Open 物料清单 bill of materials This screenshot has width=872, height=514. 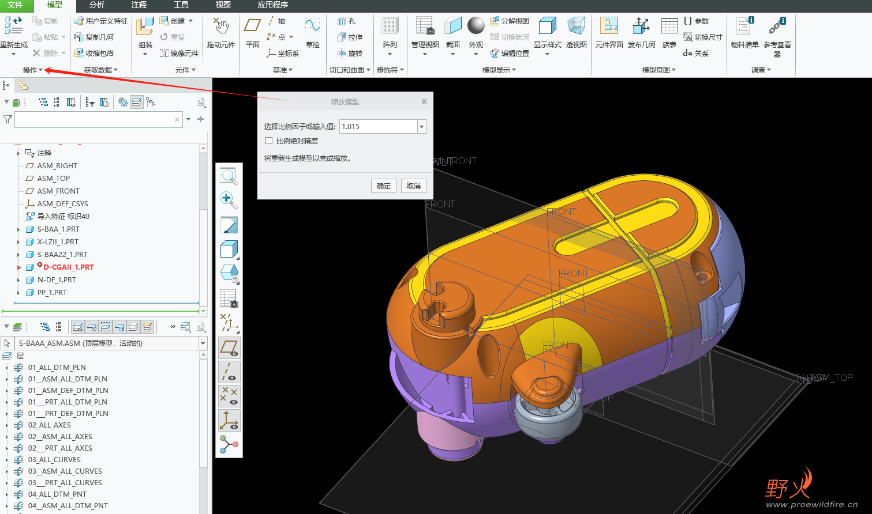[744, 26]
